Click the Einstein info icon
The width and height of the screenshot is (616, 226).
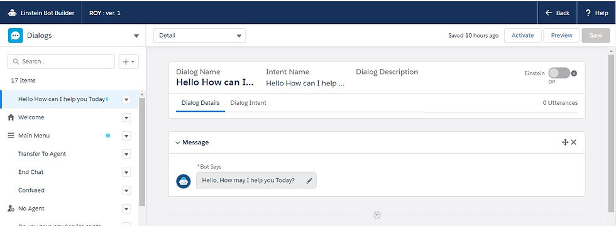pos(574,73)
